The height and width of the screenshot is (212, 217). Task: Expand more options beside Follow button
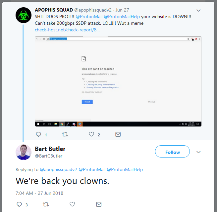[x=198, y=152]
